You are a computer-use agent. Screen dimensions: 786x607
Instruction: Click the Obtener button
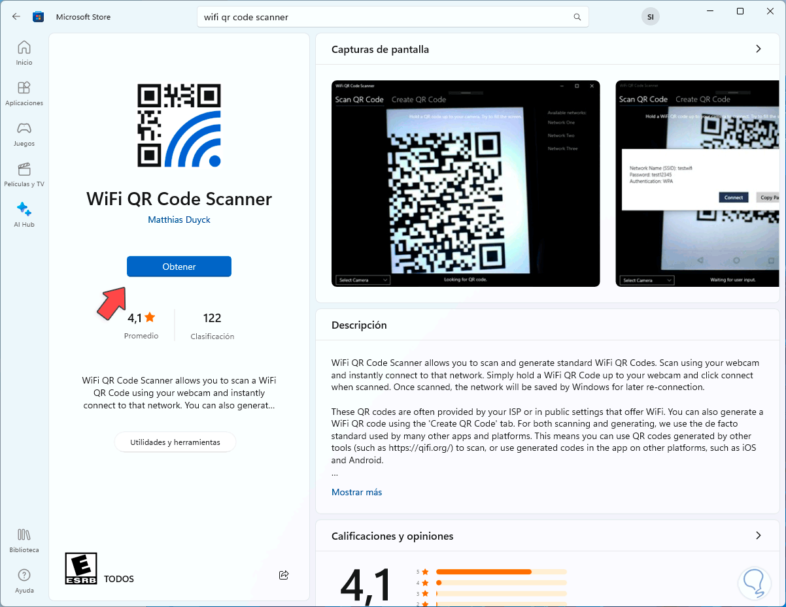click(x=179, y=267)
